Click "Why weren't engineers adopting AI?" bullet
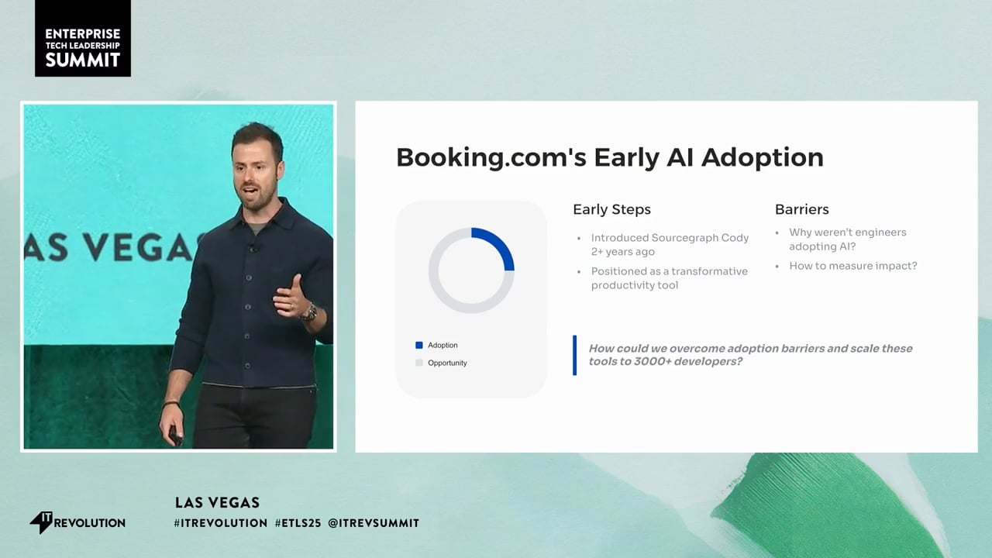 847,239
